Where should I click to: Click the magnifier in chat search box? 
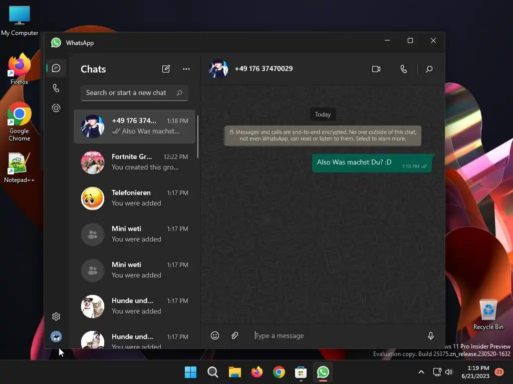(x=179, y=92)
